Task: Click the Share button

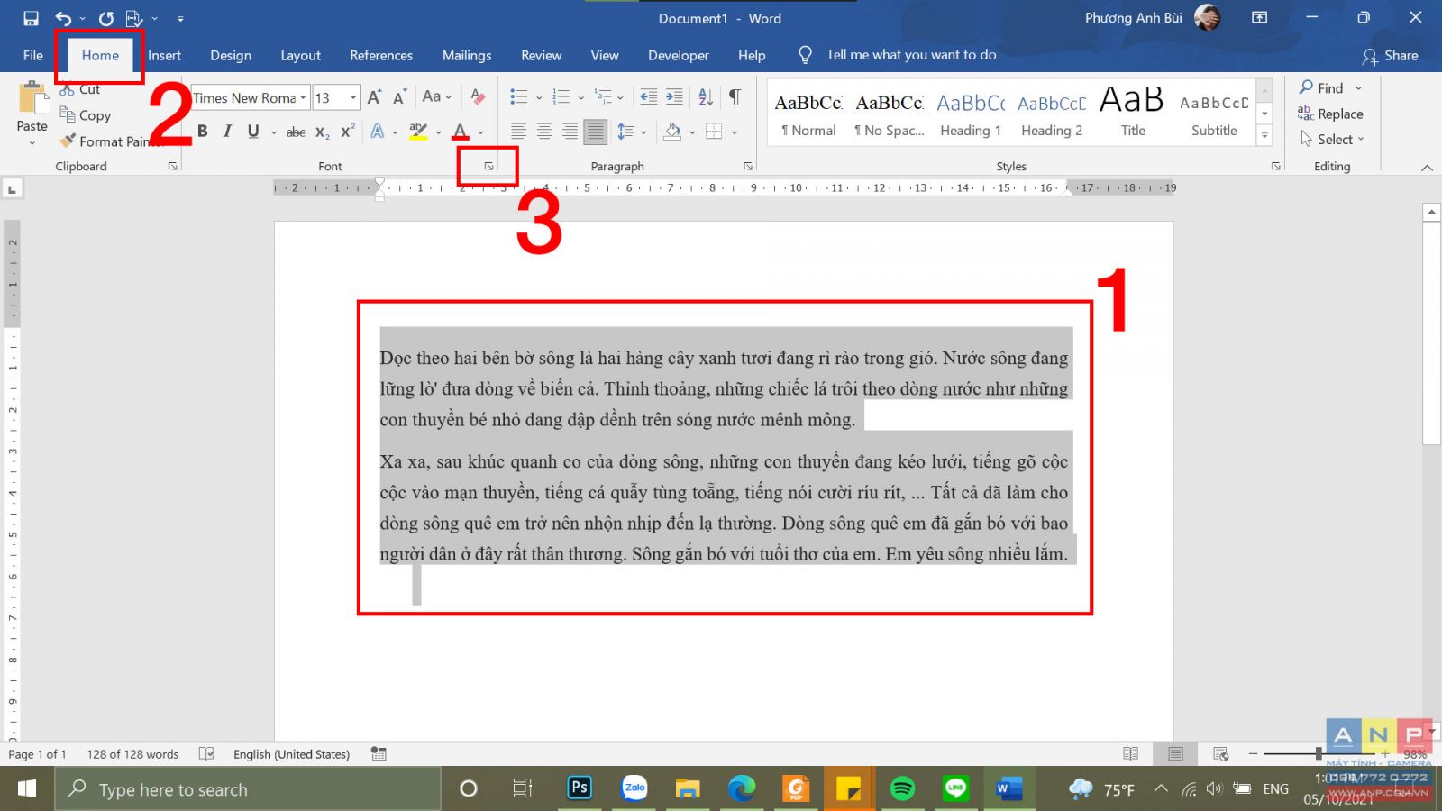Action: (1391, 56)
